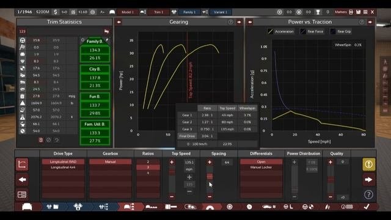Open the engine variant tuning tab
The image size is (391, 220).
[x=104, y=207]
